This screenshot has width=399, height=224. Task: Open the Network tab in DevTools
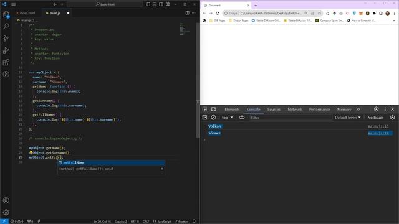point(295,110)
